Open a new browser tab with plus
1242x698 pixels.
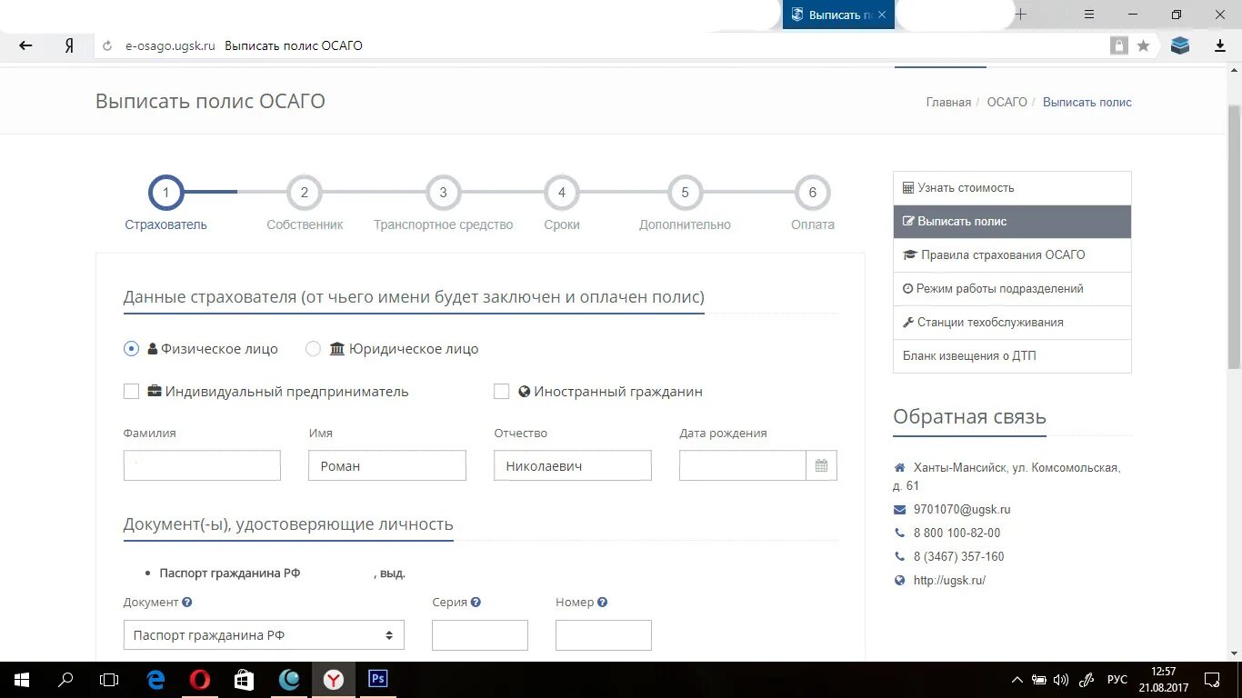pyautogui.click(x=1021, y=15)
